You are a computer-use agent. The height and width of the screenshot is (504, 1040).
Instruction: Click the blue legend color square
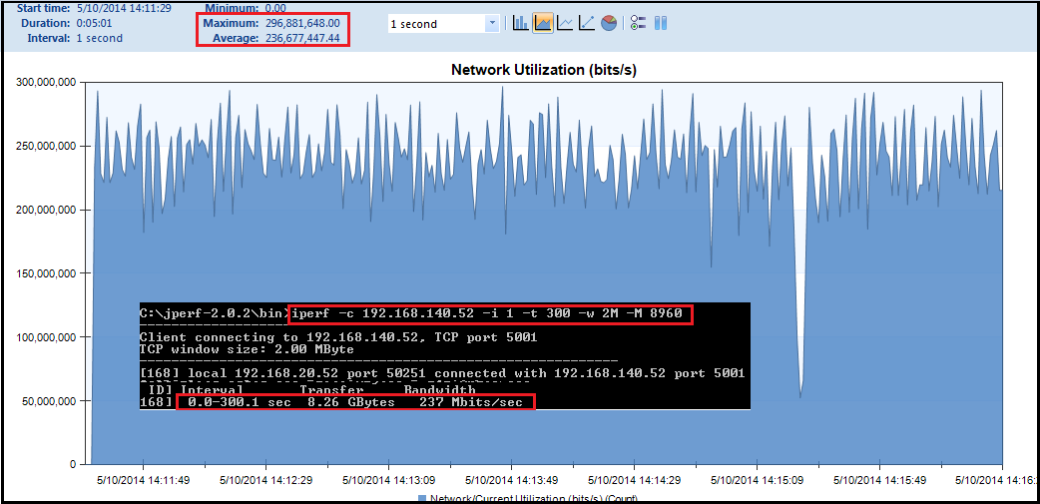[x=421, y=498]
